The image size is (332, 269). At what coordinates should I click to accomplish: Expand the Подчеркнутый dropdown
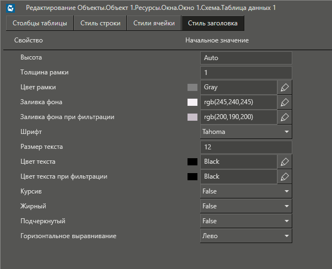tap(245, 221)
